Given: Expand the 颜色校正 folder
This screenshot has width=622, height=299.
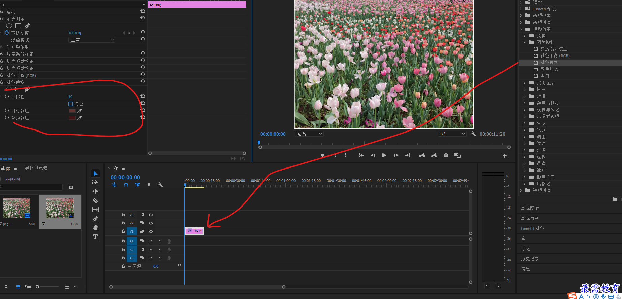Looking at the screenshot, I should [x=525, y=177].
